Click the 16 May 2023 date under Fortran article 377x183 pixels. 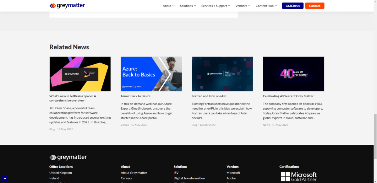pos(207,125)
